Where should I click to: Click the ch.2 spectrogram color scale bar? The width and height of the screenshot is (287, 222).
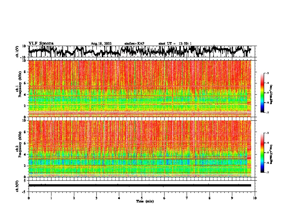(x=262, y=153)
